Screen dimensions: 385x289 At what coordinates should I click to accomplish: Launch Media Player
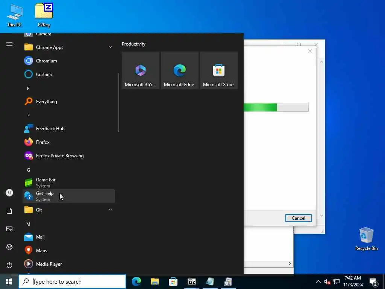click(x=69, y=264)
